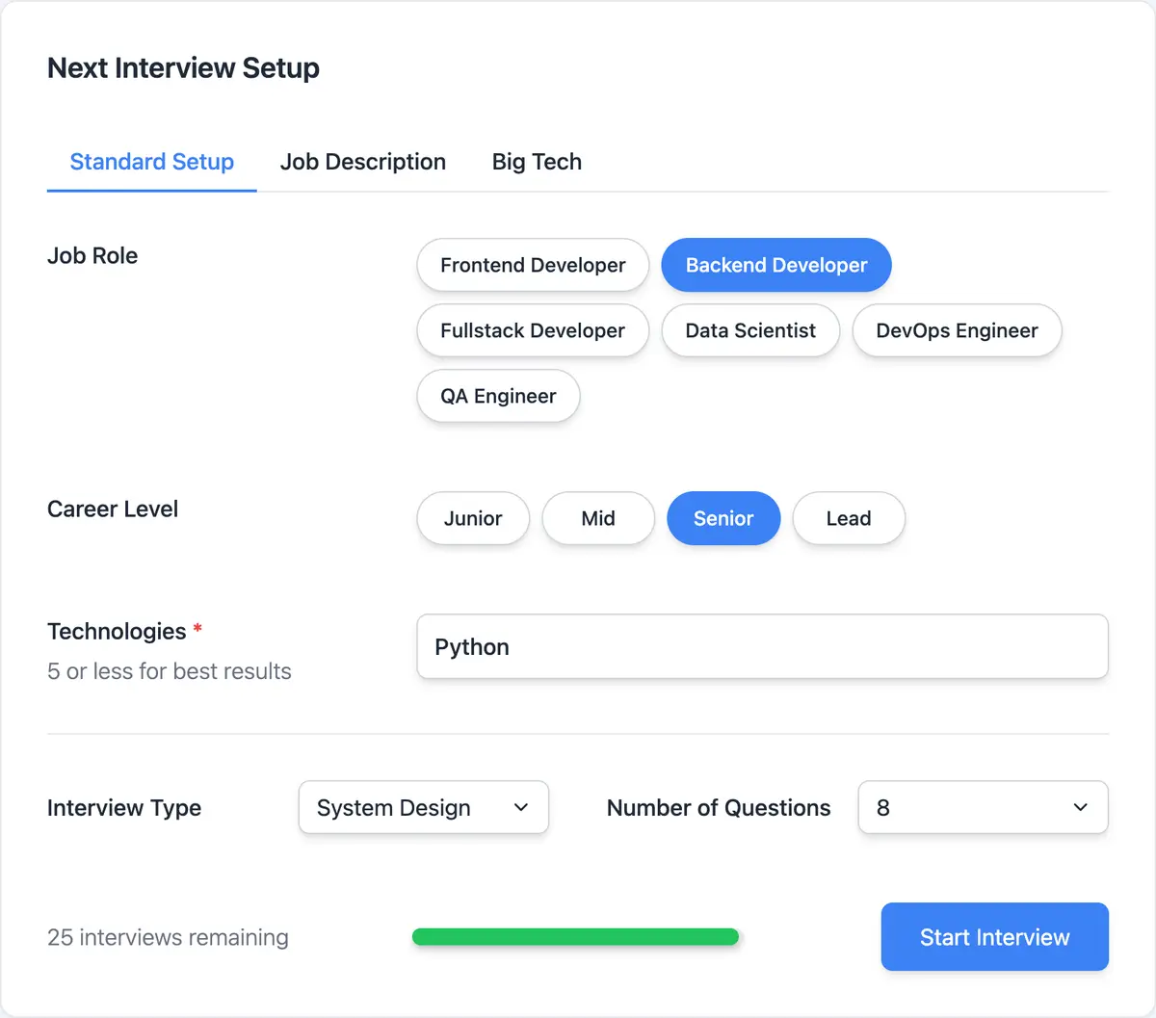Viewport: 1156px width, 1018px height.
Task: Open the Interview Type dropdown
Action: tap(423, 807)
